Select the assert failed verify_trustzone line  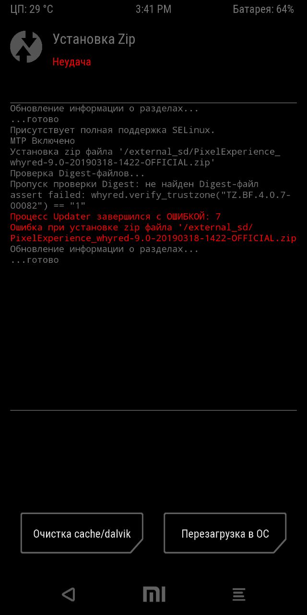[x=150, y=200]
